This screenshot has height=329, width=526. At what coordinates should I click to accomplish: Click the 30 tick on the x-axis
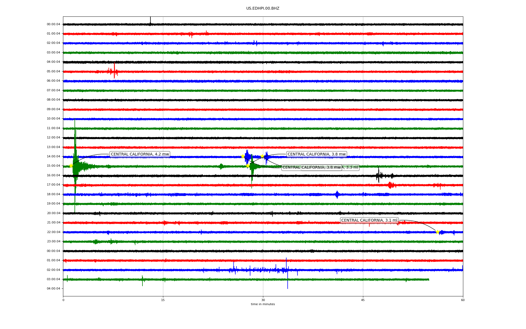coord(263,300)
